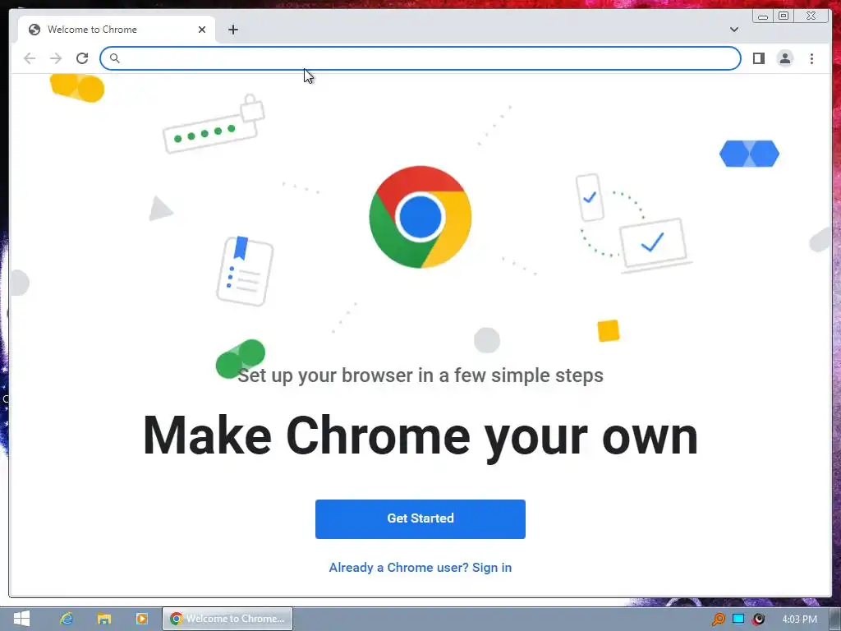
Task: Launch Internet Explorer from the taskbar
Action: 67,619
